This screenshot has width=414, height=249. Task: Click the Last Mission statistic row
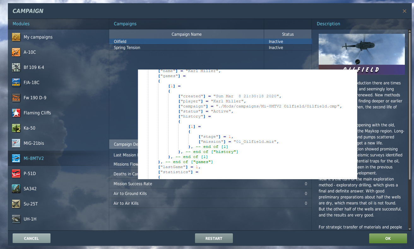coord(123,155)
